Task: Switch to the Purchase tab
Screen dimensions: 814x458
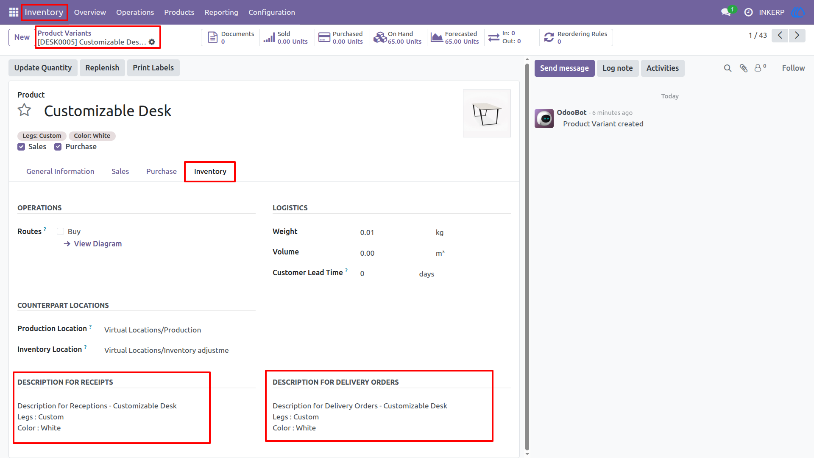Action: tap(162, 171)
